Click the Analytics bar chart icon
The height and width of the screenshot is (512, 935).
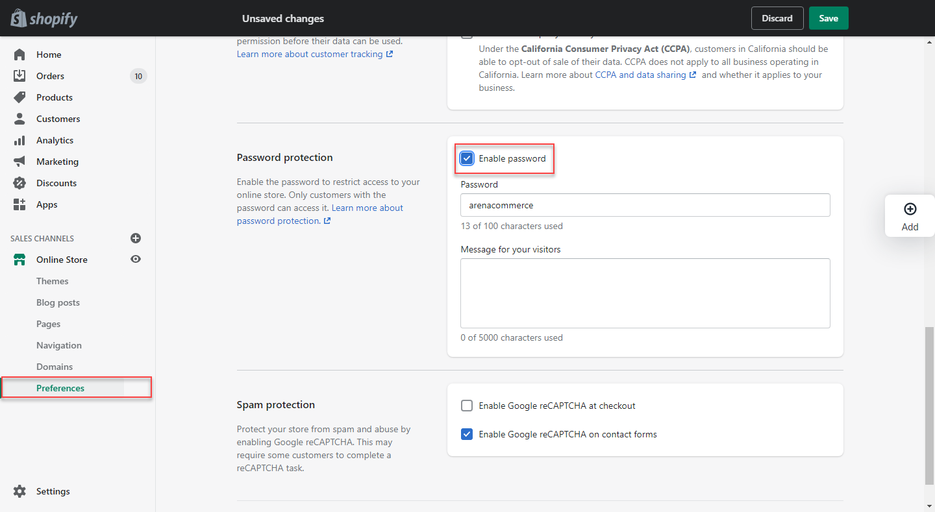[x=19, y=140]
